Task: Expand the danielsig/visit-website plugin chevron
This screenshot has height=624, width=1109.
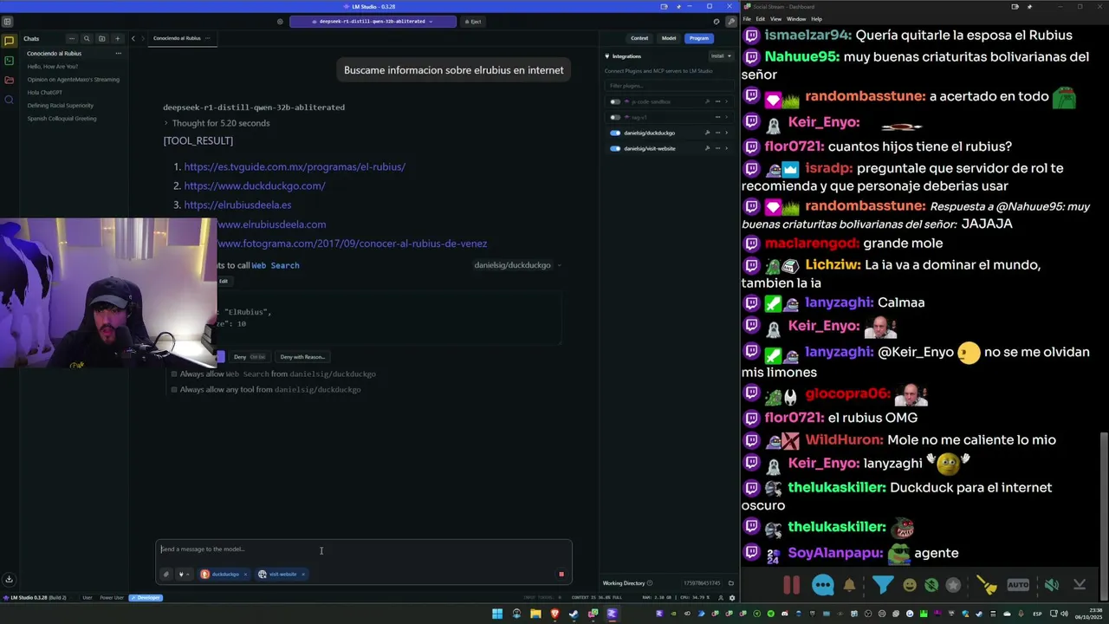Action: (726, 148)
